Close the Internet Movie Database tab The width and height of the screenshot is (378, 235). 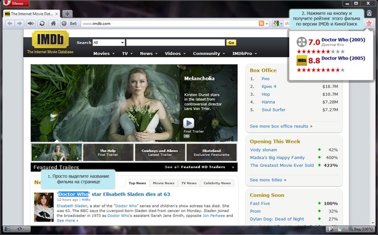57,14
